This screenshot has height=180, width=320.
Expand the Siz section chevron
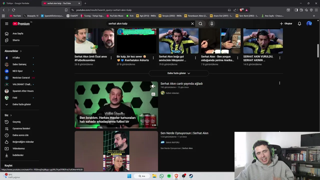pos(11,115)
